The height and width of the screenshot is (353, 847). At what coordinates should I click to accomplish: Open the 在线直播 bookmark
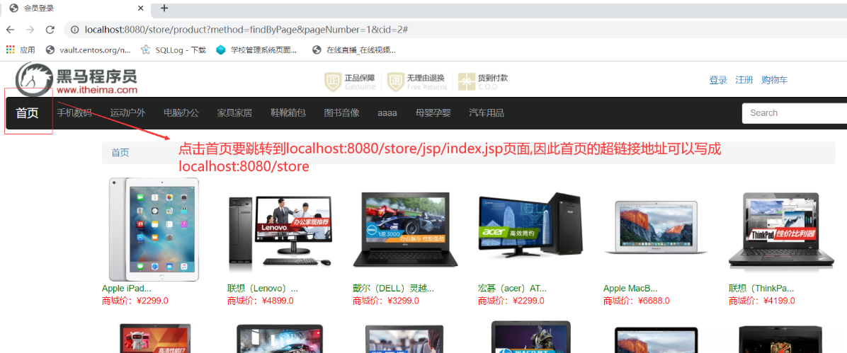pos(354,50)
